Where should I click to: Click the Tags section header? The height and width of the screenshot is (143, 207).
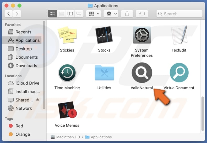click(x=9, y=119)
